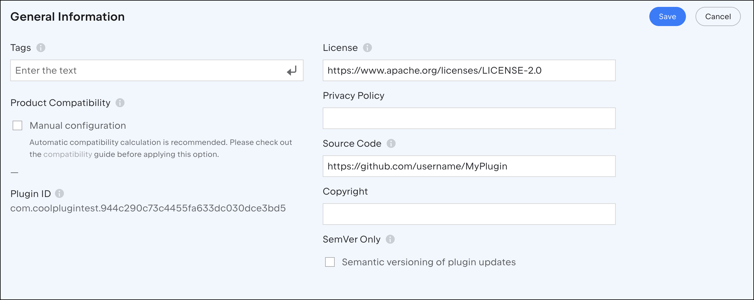Screen dimensions: 754x300
Task: Edit the Source Code URL field
Action: [469, 166]
